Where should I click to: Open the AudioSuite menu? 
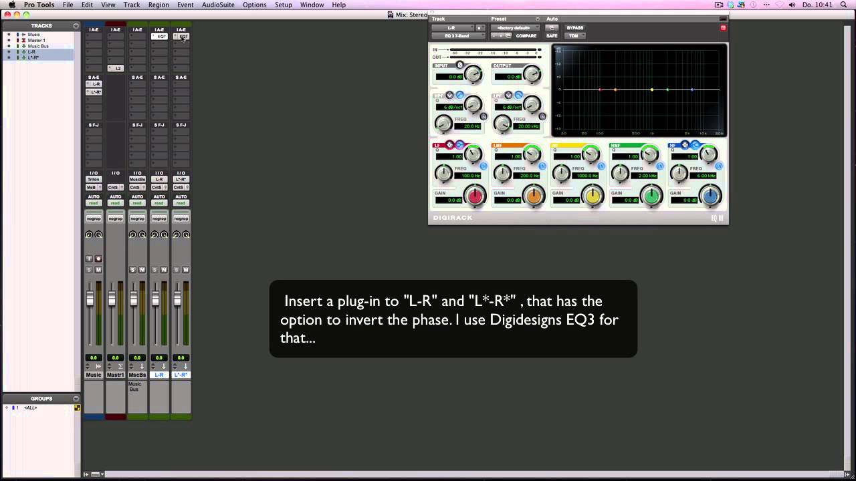(x=218, y=5)
